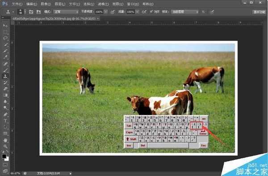This screenshot has width=268, height=176.
Task: Toggle the 对齐 aligned checkbox
Action: [x=151, y=12]
